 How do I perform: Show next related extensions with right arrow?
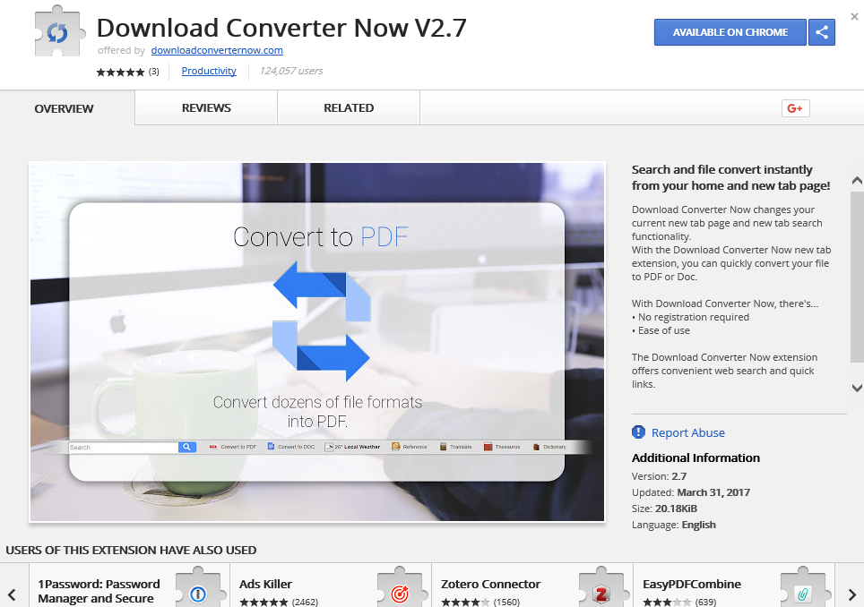point(851,594)
